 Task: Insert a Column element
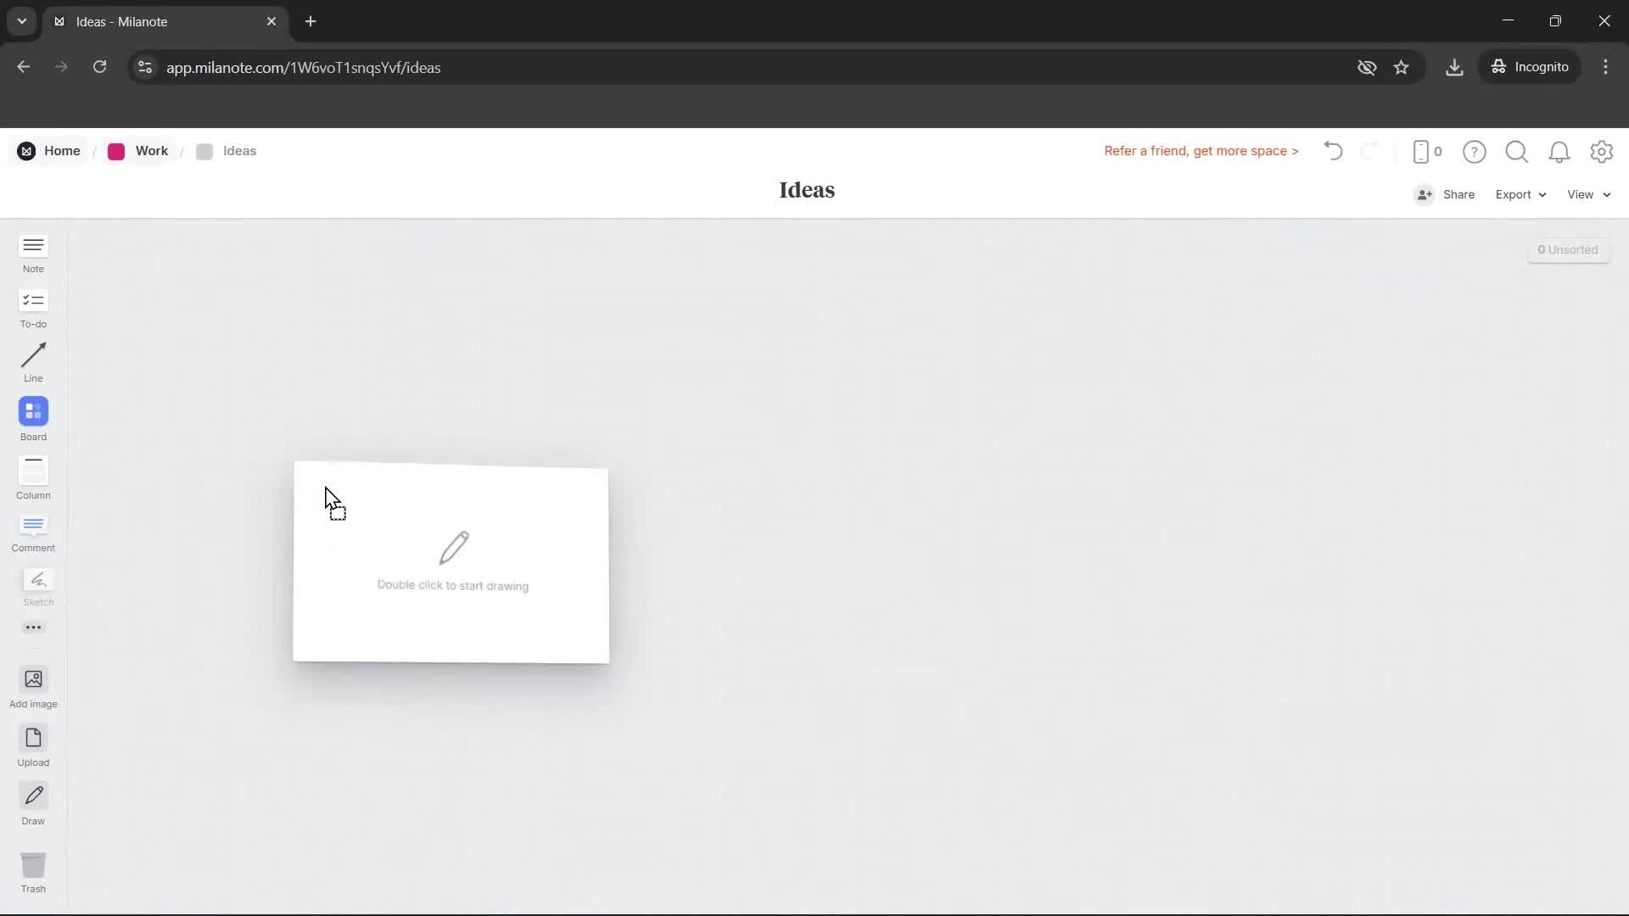point(33,477)
